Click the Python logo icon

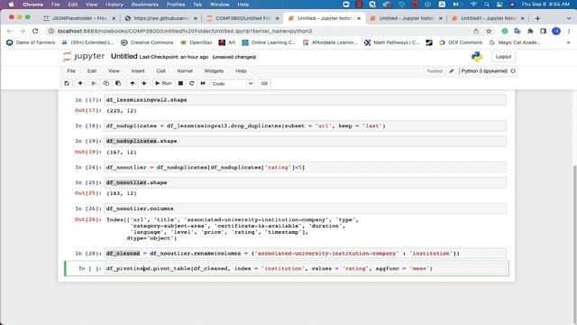[477, 56]
